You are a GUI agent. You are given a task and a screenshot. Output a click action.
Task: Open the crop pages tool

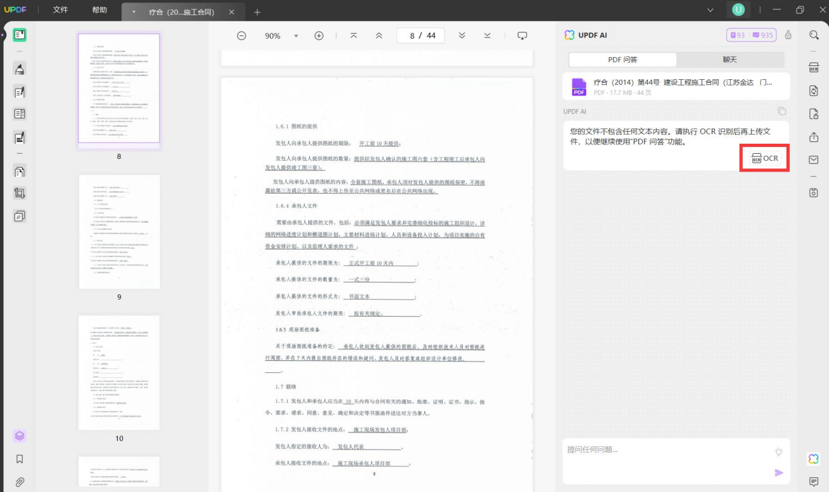point(20,194)
